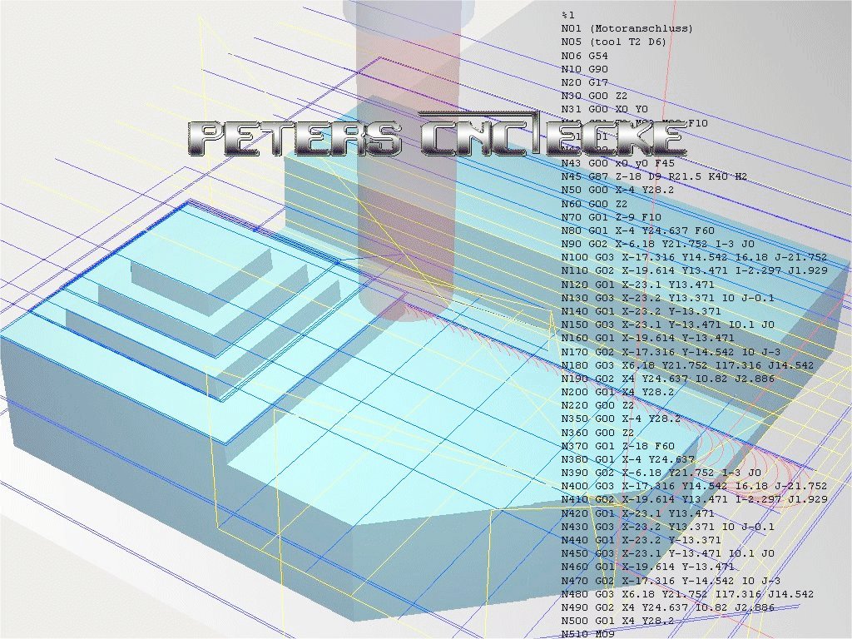Viewport: 852px width, 639px height.
Task: Select the line "N370 G01 Z-18 F60"
Action: (617, 446)
